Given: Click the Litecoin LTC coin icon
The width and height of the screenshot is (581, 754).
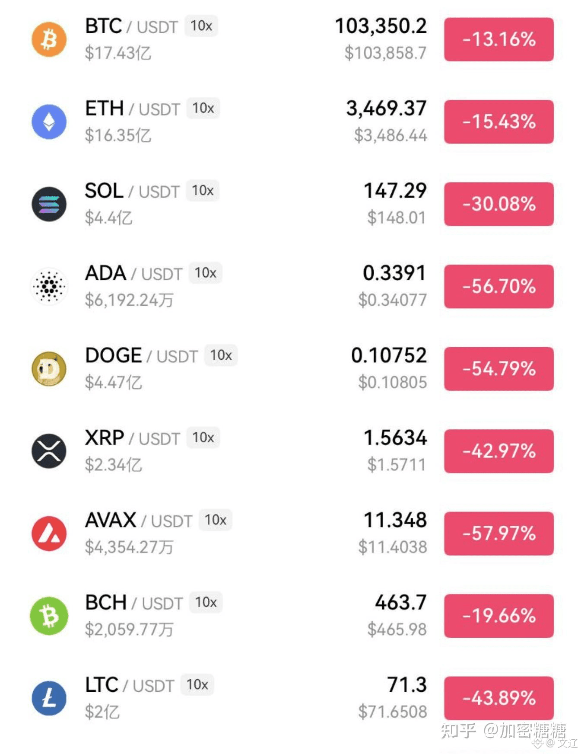Looking at the screenshot, I should point(49,698).
